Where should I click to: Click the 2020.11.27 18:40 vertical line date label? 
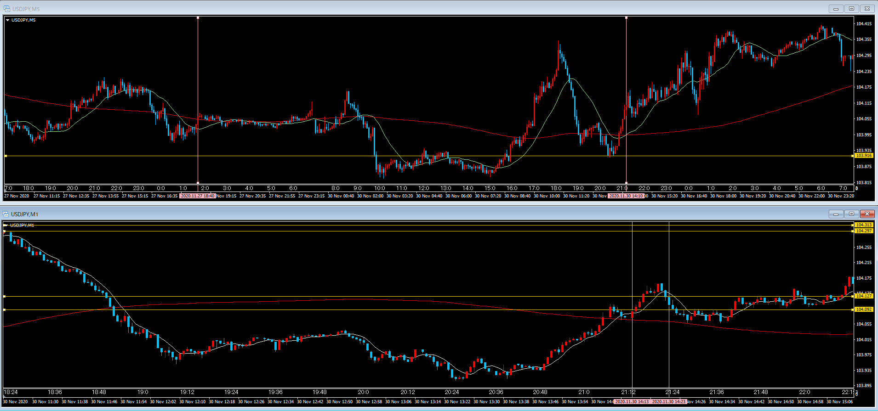[x=198, y=196]
